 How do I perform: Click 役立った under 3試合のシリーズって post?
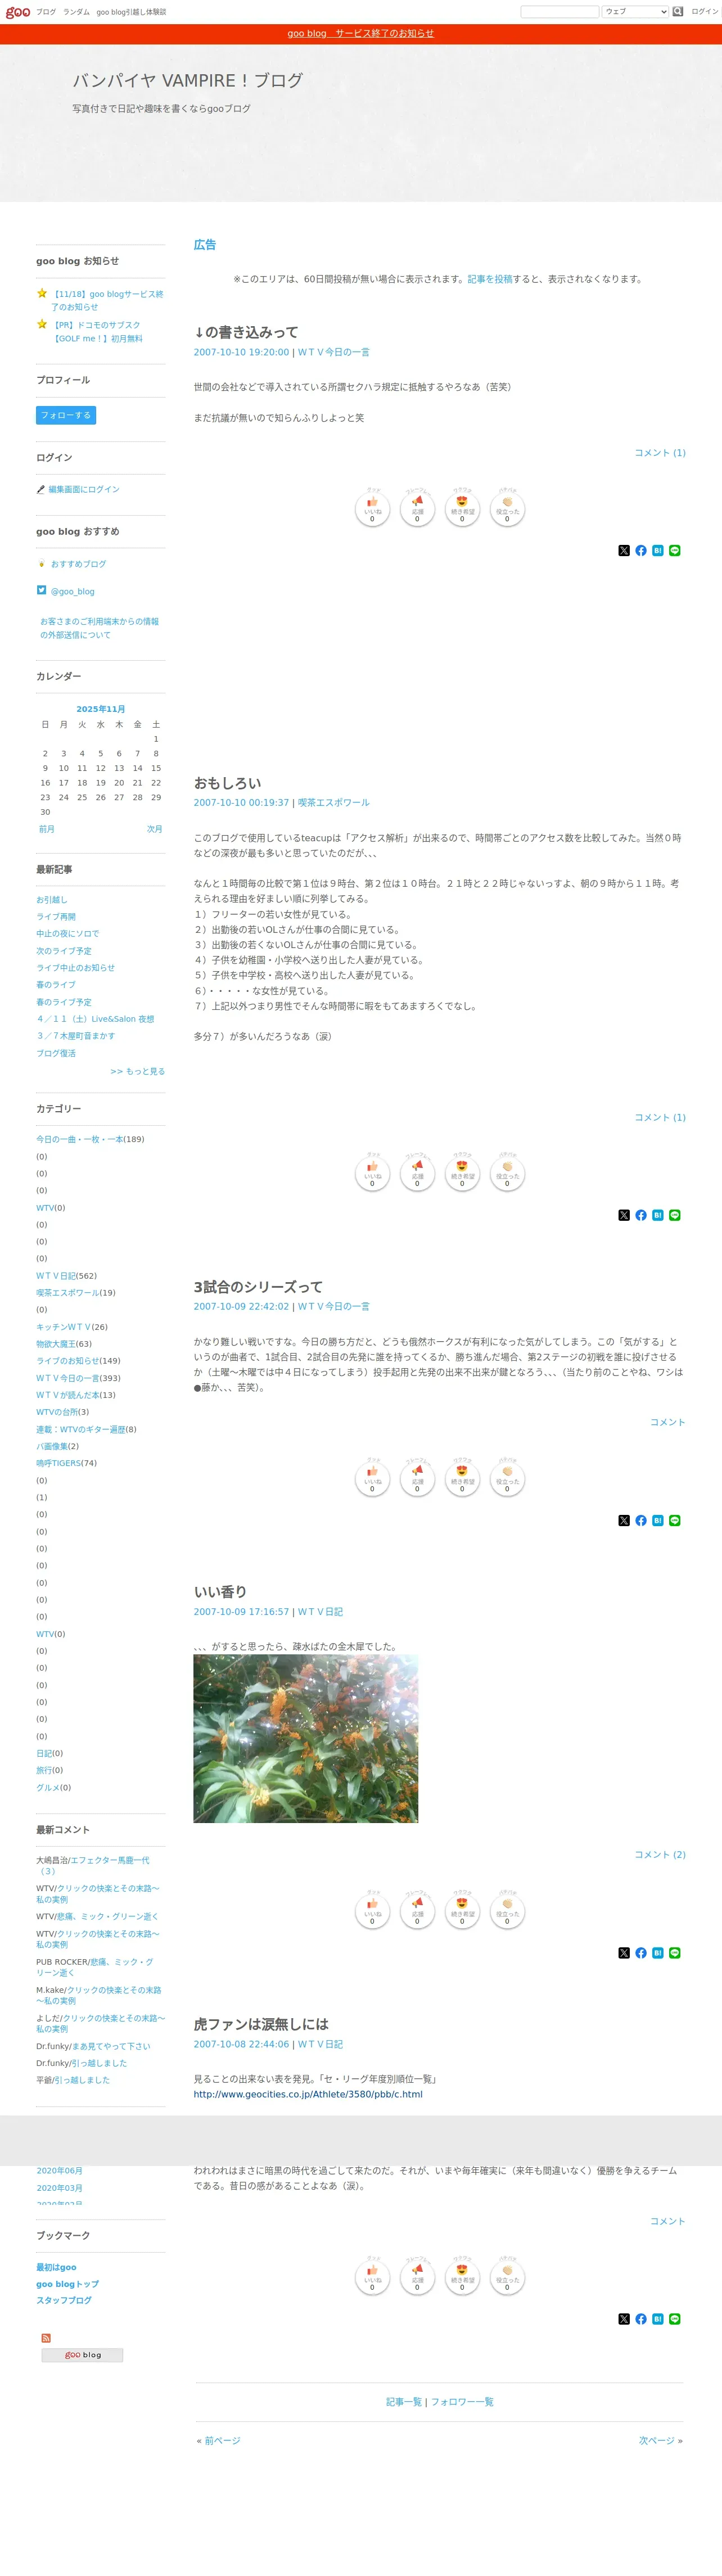coord(507,1478)
